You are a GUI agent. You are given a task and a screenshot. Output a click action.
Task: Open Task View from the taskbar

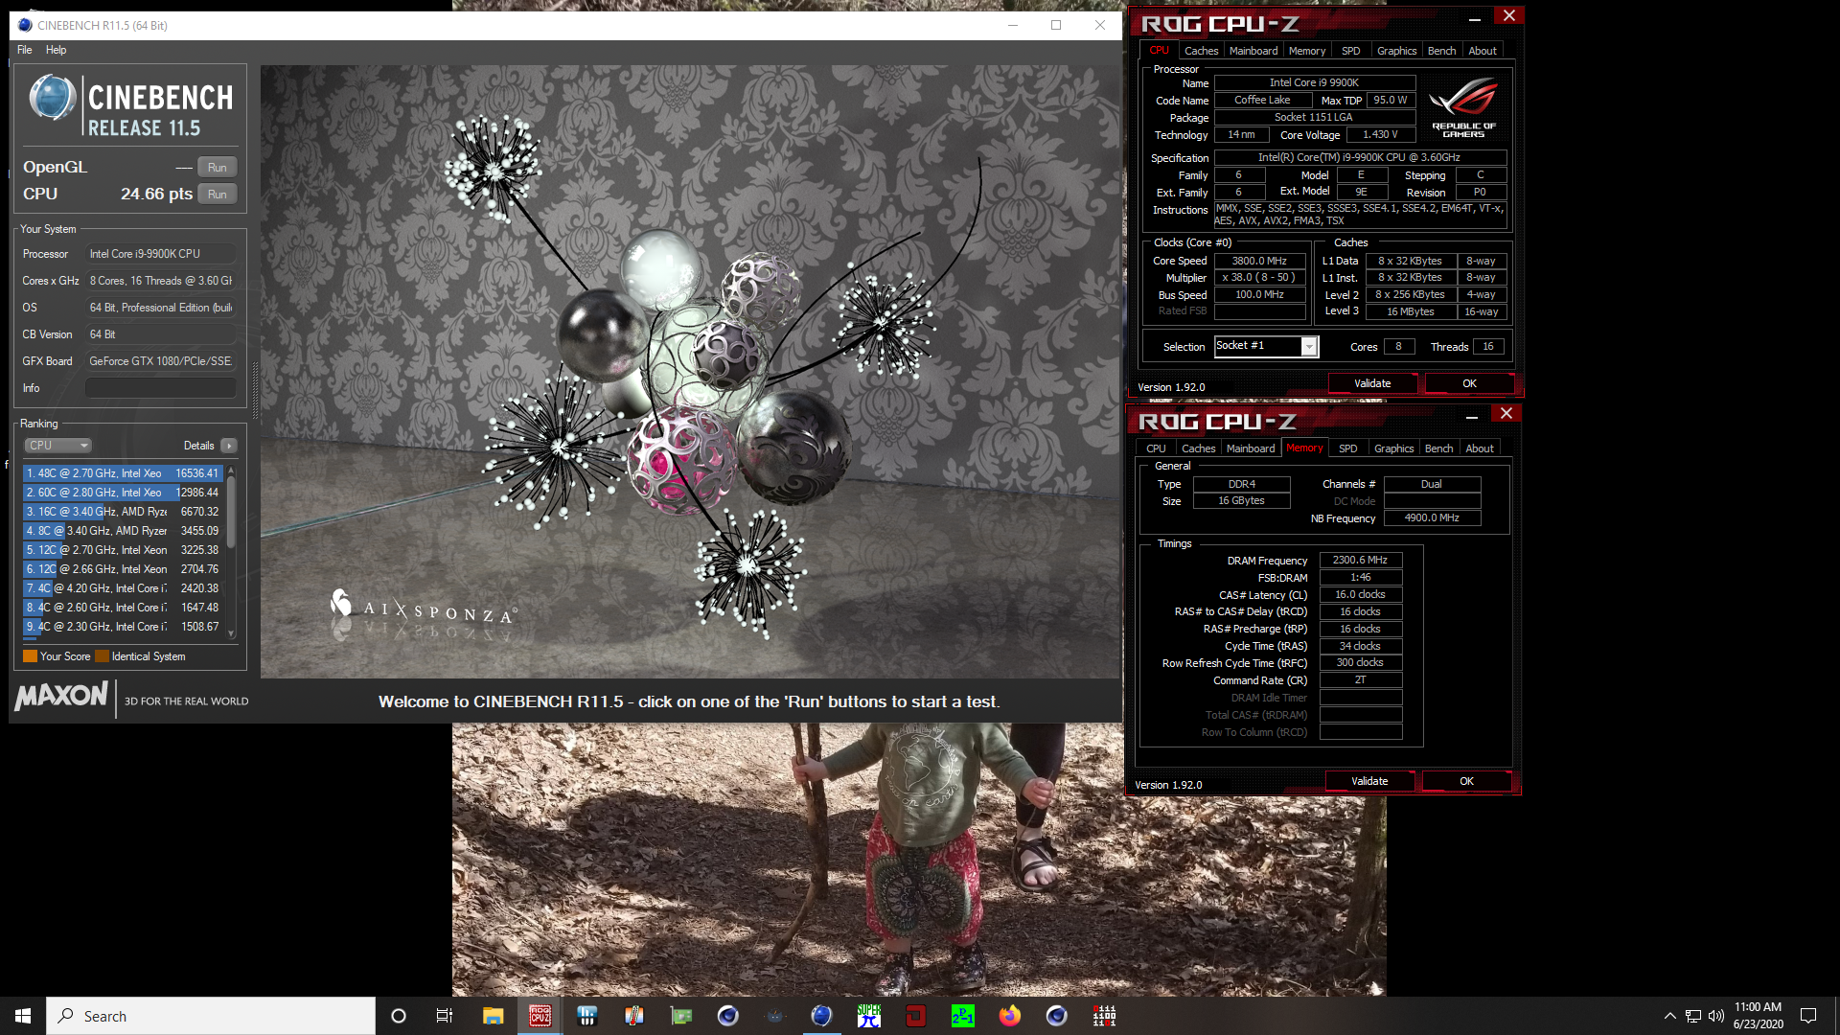point(445,1016)
